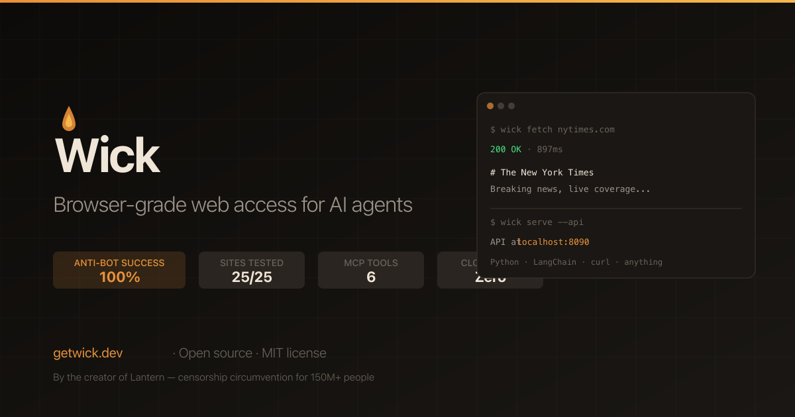Screen dimensions: 795x417
Task: Click the "Breaking news, live coverage..." line
Action: [x=570, y=189]
